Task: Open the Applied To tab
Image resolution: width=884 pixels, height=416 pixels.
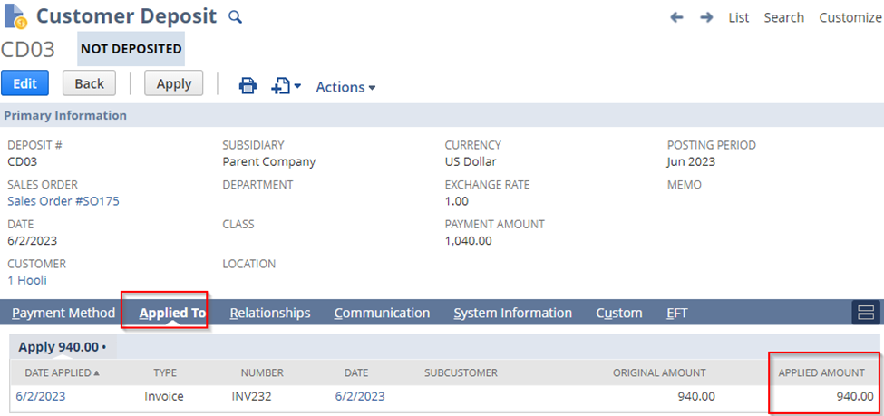Action: [x=172, y=313]
